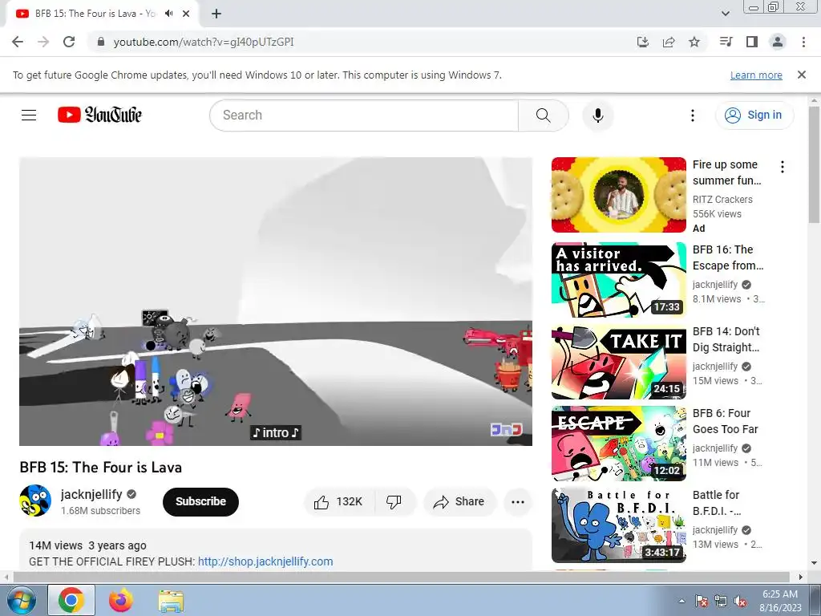
Task: Show hidden tray icons arrow
Action: (x=681, y=601)
